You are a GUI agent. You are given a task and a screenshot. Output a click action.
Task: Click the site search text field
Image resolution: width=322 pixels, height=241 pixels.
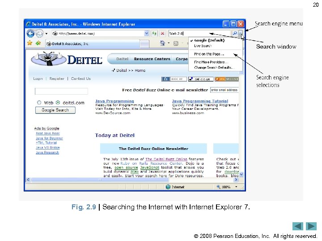tap(61, 91)
